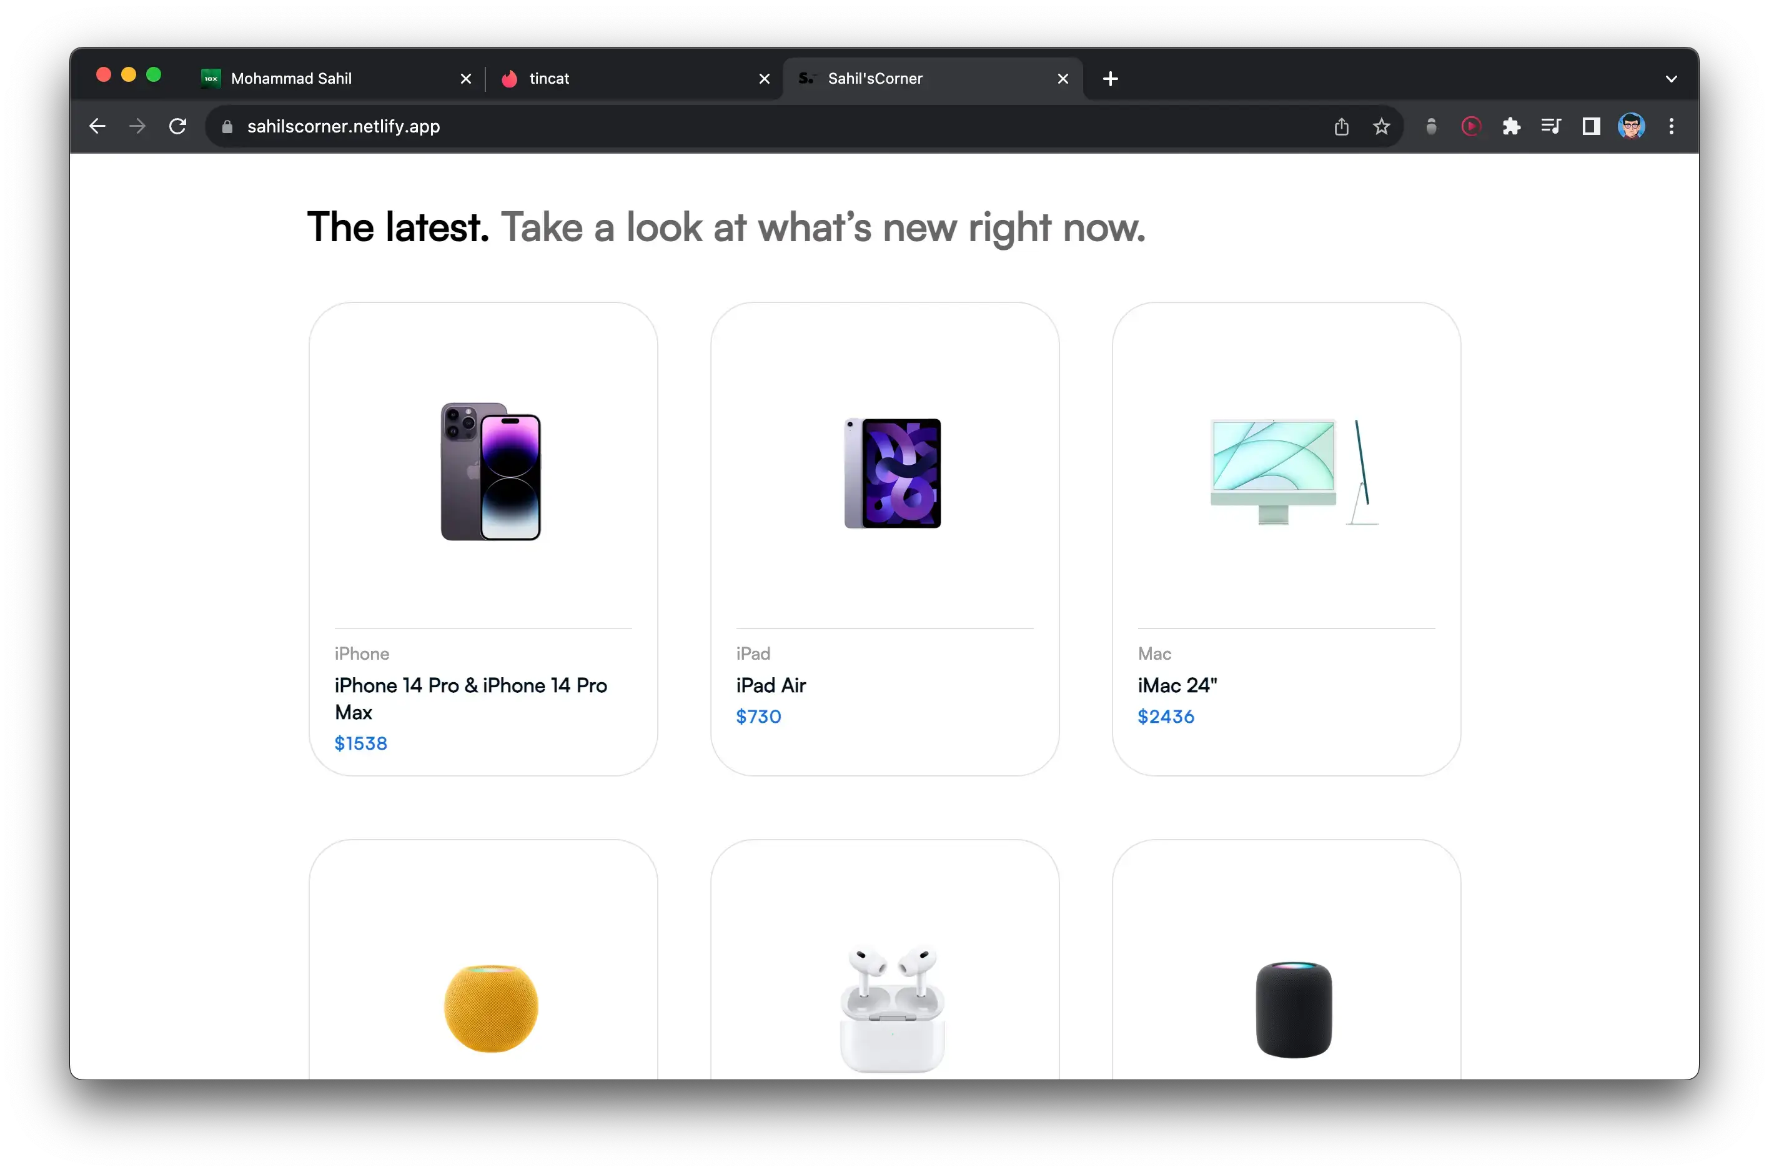Close the tincat tab
This screenshot has width=1769, height=1172.
764,79
